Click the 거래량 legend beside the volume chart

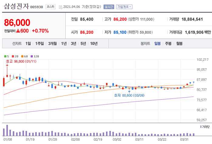click(x=205, y=127)
